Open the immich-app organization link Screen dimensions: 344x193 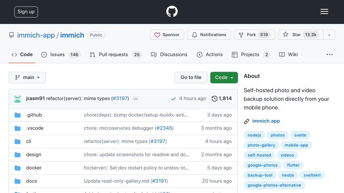tap(36, 35)
